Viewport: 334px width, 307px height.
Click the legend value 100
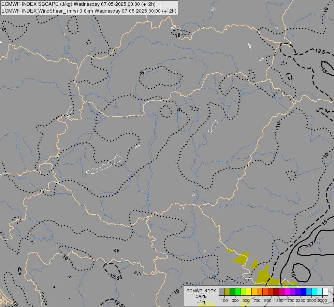pos(224,301)
